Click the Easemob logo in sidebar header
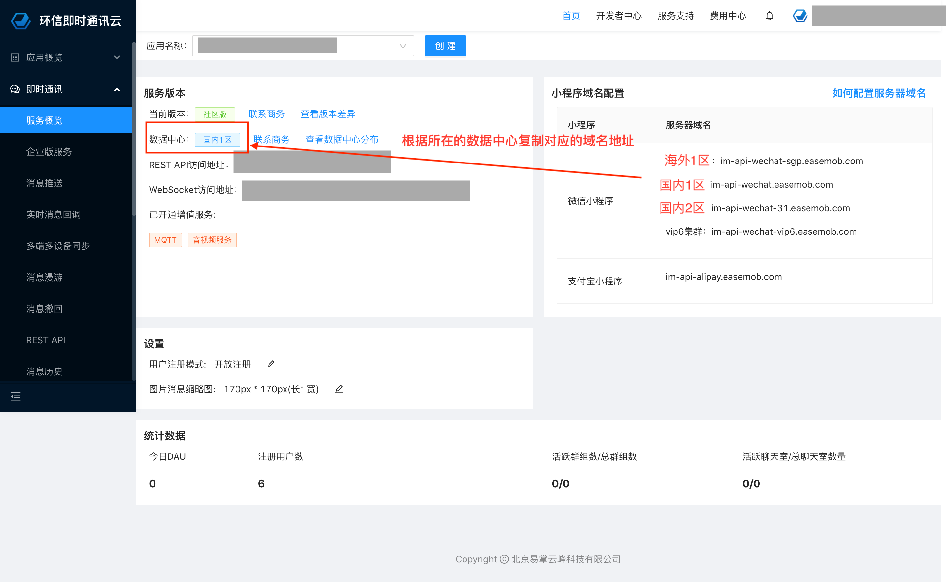The width and height of the screenshot is (946, 582). pos(21,20)
